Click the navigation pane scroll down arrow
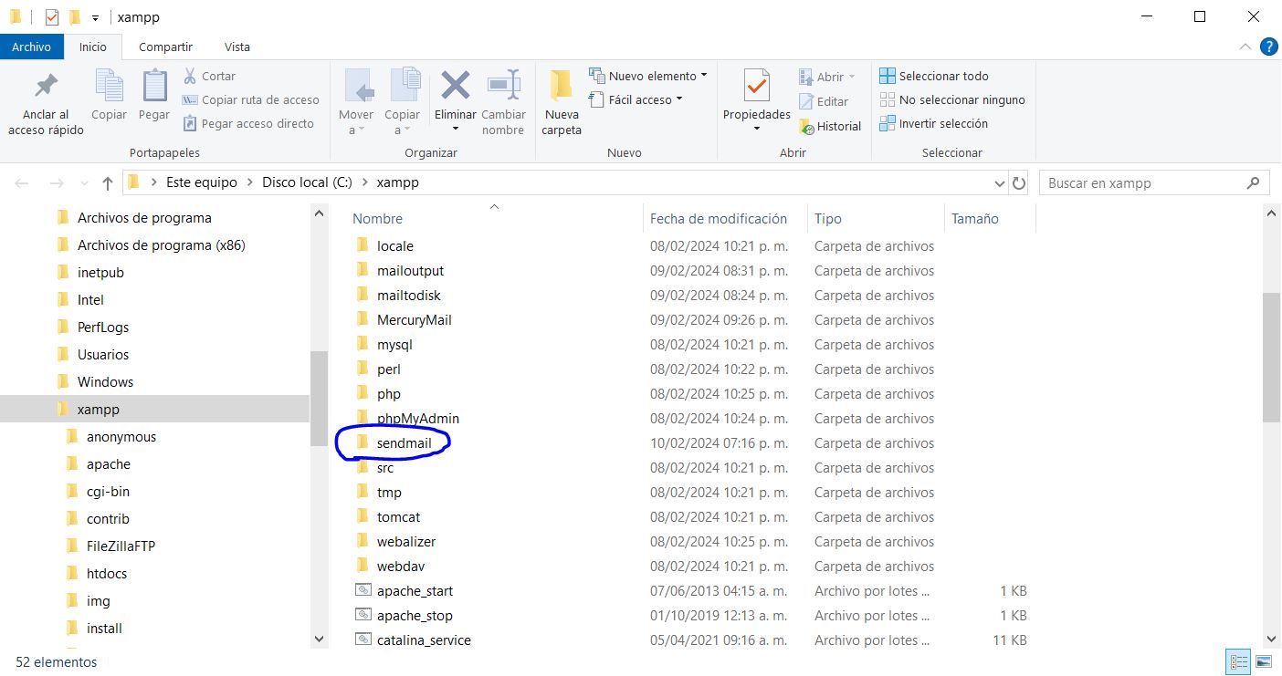 (319, 640)
